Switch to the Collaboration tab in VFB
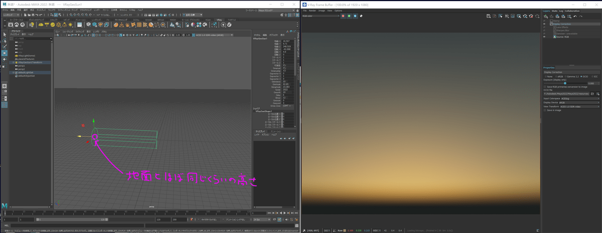This screenshot has width=602, height=233. [572, 11]
